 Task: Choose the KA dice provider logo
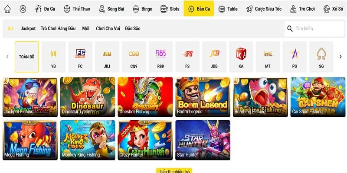click(241, 53)
